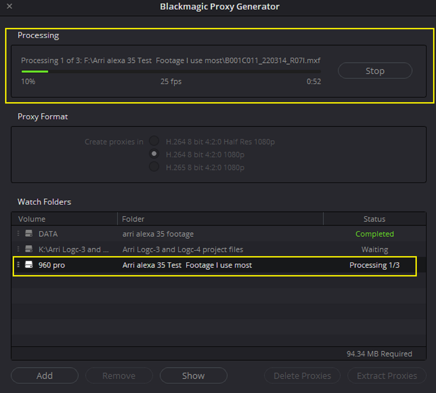This screenshot has width=436, height=393.
Task: Grab the drag handle of the DATA row
Action: pyautogui.click(x=18, y=233)
